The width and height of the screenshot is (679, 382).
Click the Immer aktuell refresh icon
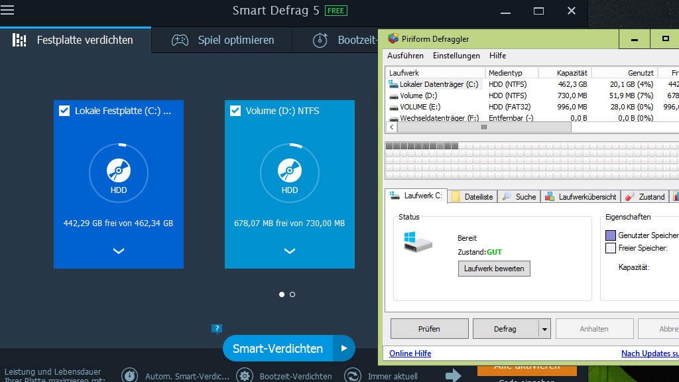[x=353, y=375]
